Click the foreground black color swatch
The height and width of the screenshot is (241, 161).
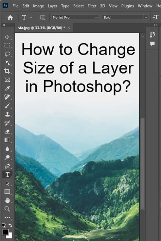[x=5, y=232]
